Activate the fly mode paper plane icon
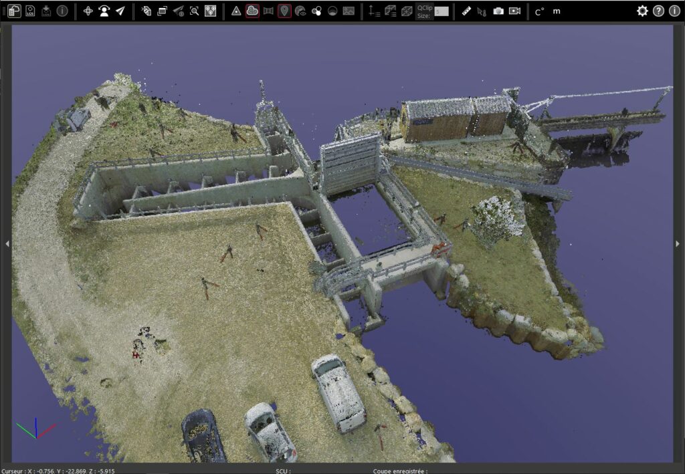The image size is (685, 474). pos(120,11)
